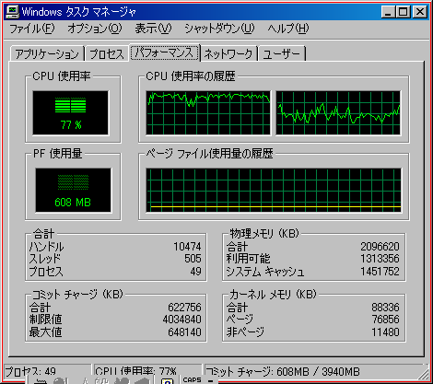The image size is (433, 384).
Task: Close the Task Manager window
Action: (420, 12)
